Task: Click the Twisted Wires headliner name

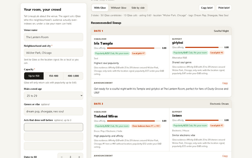Action: coord(106,116)
